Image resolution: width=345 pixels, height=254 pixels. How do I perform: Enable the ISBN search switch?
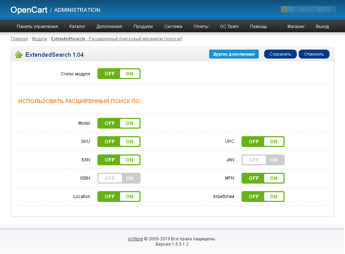[119, 178]
